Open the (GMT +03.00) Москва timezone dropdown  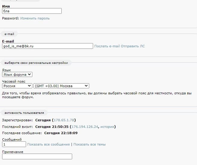point(61,86)
